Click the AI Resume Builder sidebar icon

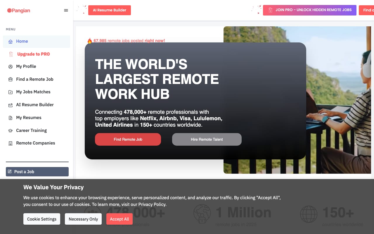point(11,105)
